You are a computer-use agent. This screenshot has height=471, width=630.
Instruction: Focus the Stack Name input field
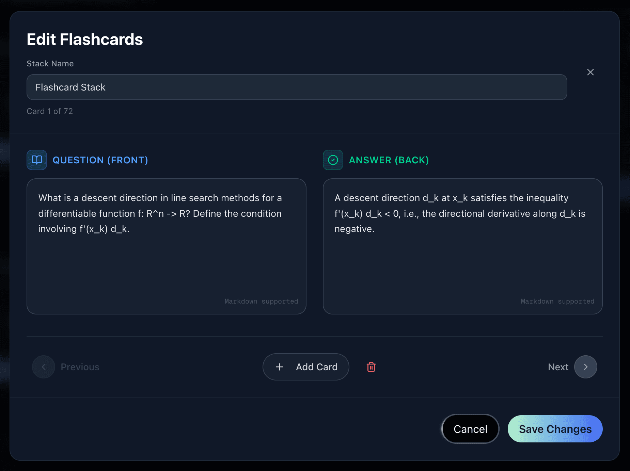(297, 87)
